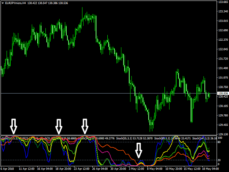The height and width of the screenshot is (172, 229).
Task: Click the 18 Apr 20:00 time label
Action: tap(63, 169)
